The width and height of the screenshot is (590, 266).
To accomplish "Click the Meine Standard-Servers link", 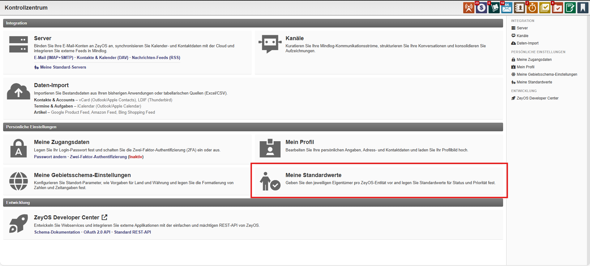I will (63, 67).
